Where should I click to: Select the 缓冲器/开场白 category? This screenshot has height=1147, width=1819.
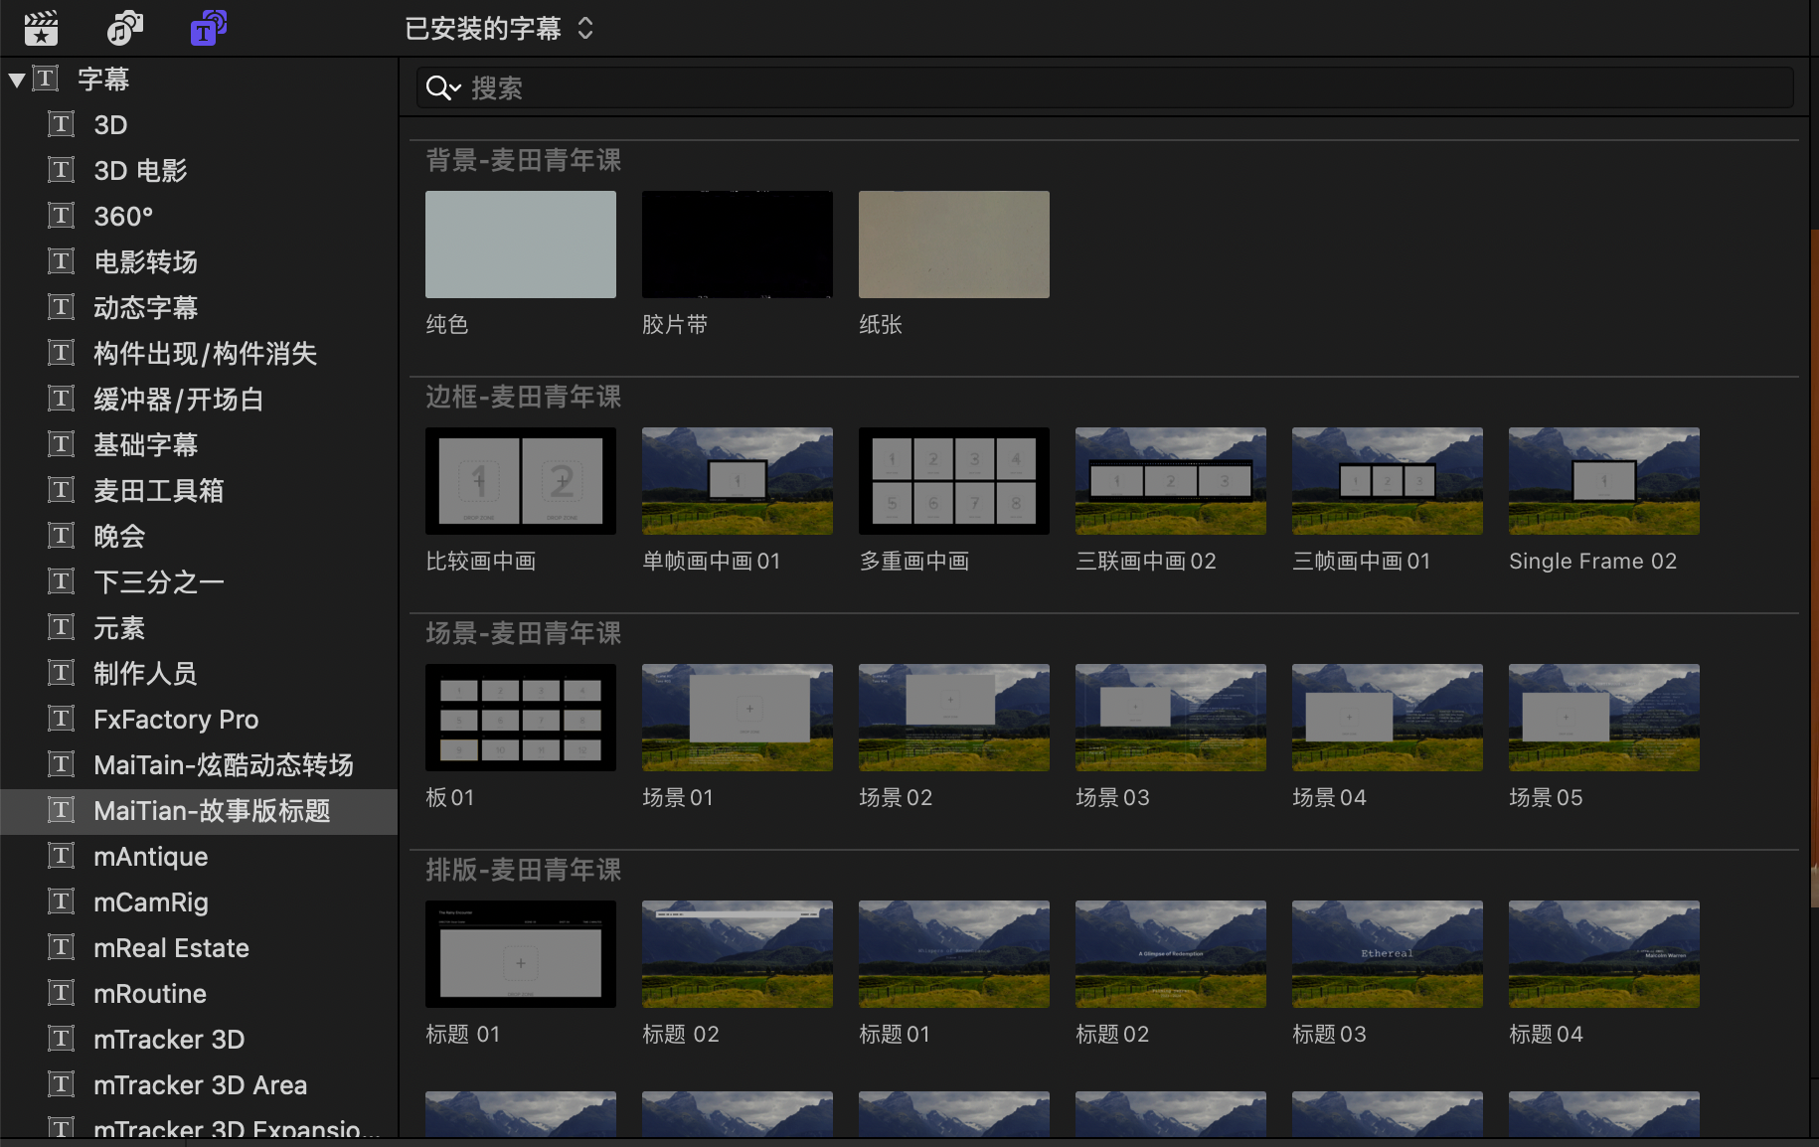click(199, 400)
